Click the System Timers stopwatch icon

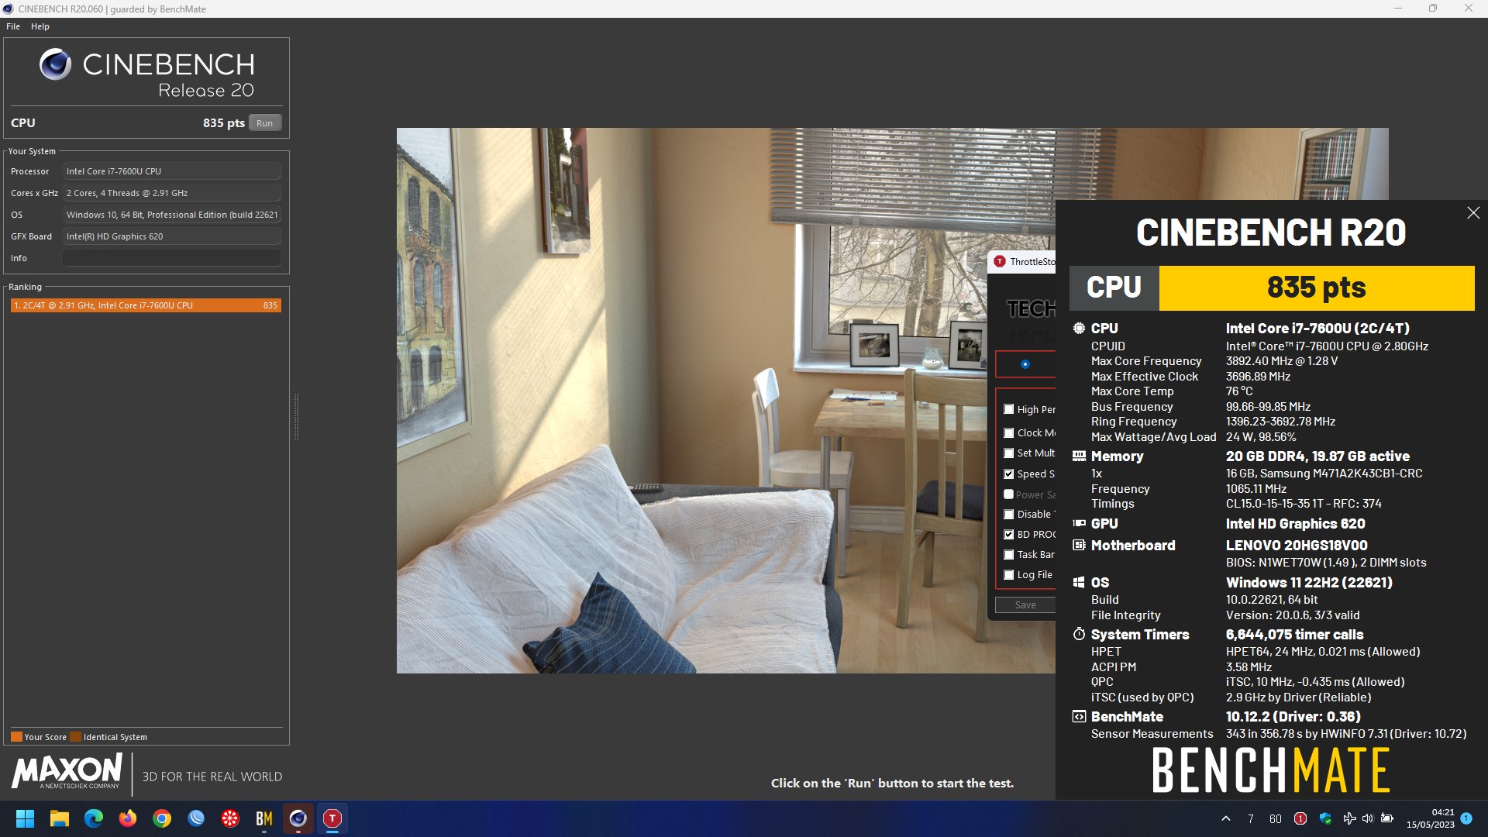(1078, 634)
